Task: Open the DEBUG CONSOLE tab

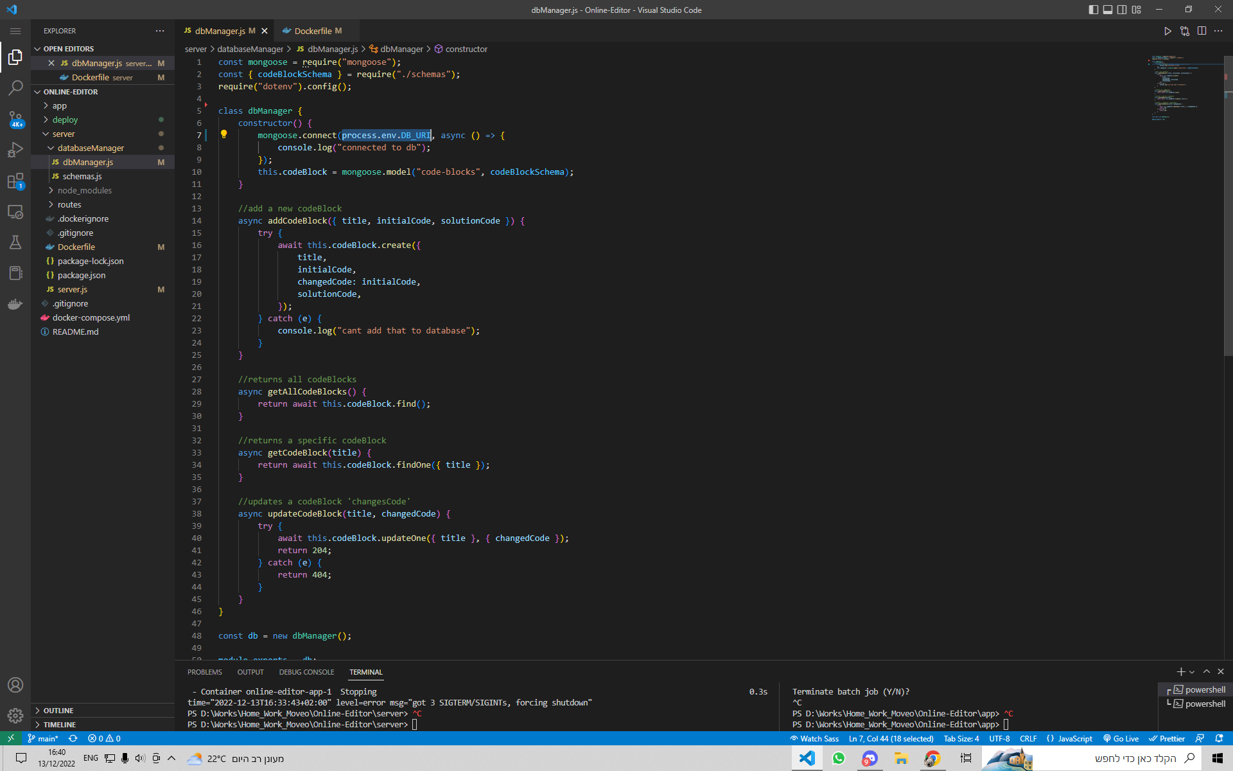Action: 306,672
